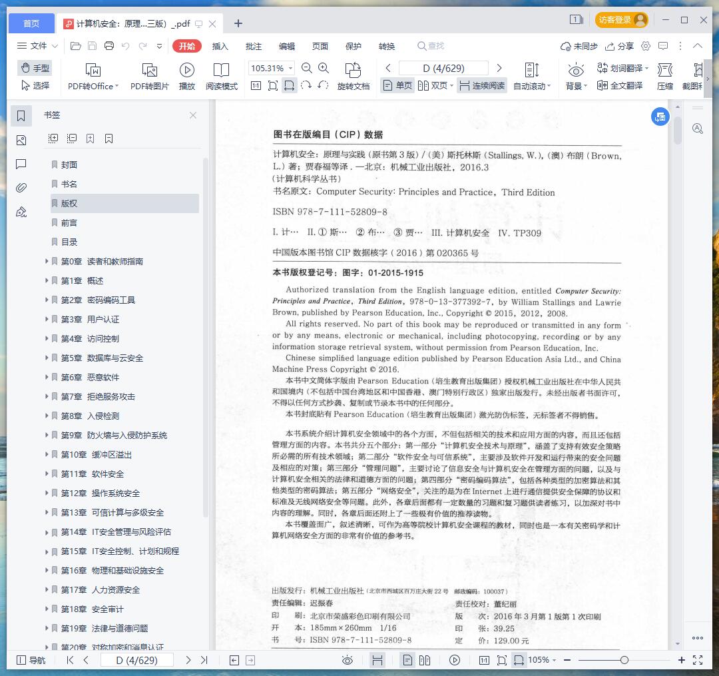This screenshot has height=676, width=719.
Task: Switch to the Insert tab
Action: click(x=220, y=46)
